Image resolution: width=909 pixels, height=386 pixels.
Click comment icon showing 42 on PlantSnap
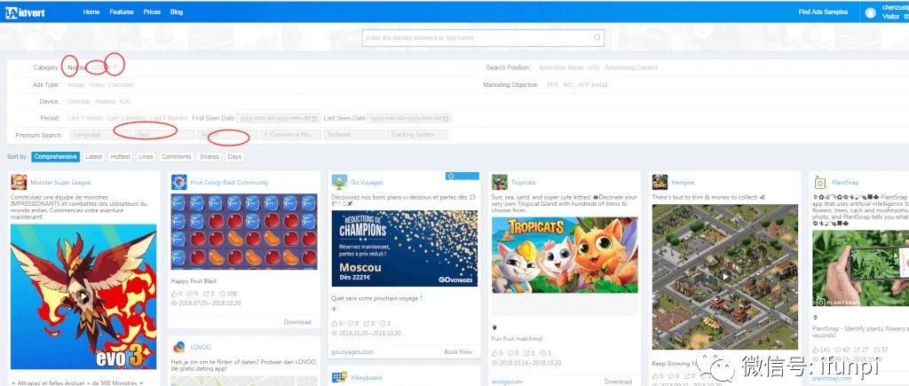838,351
